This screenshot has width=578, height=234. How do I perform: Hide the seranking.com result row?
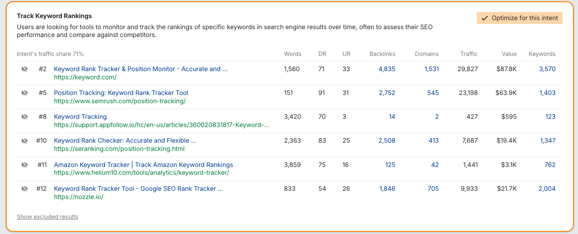[x=24, y=141]
